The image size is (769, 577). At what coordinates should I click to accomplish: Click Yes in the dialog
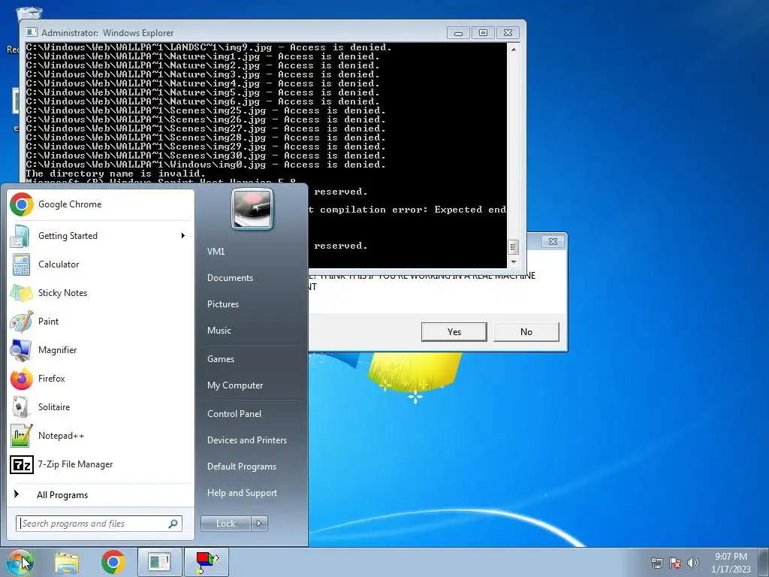tap(454, 331)
